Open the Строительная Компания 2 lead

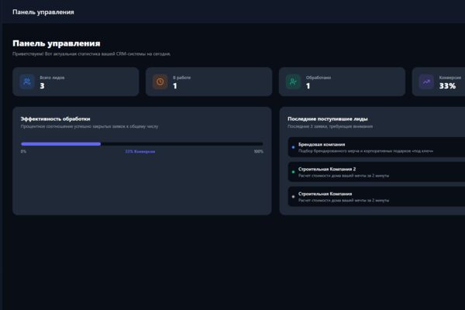377,172
